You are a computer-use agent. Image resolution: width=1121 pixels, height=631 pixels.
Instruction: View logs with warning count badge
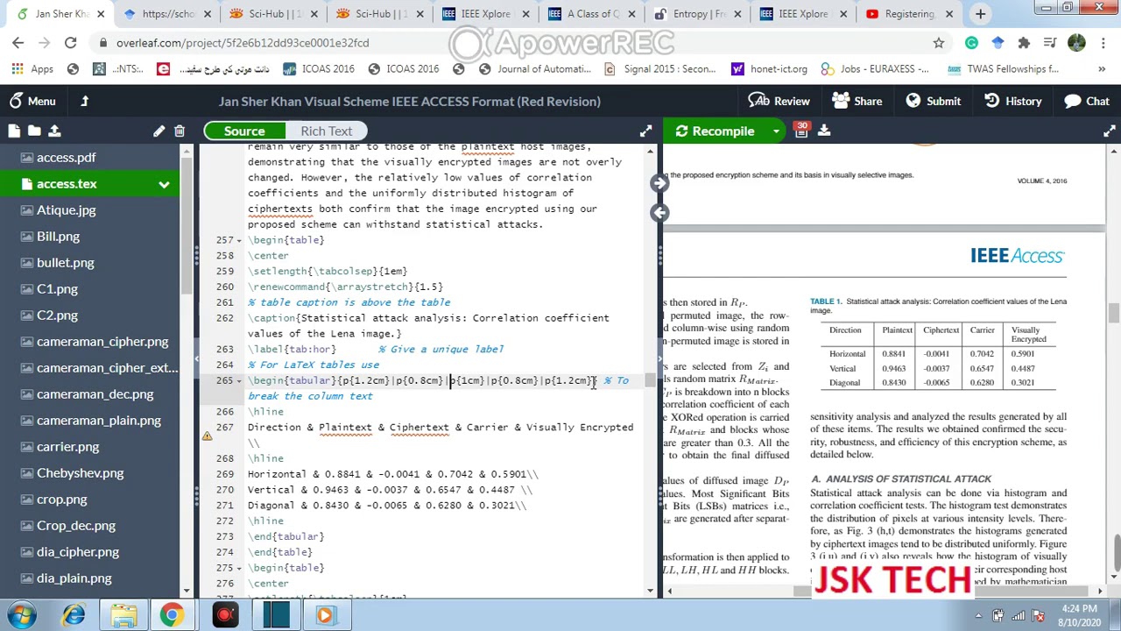click(x=800, y=131)
